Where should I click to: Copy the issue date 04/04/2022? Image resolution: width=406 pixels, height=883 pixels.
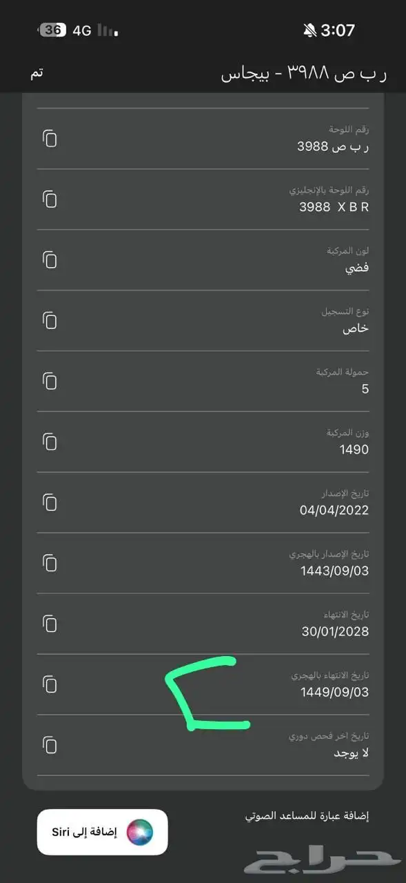pyautogui.click(x=49, y=502)
